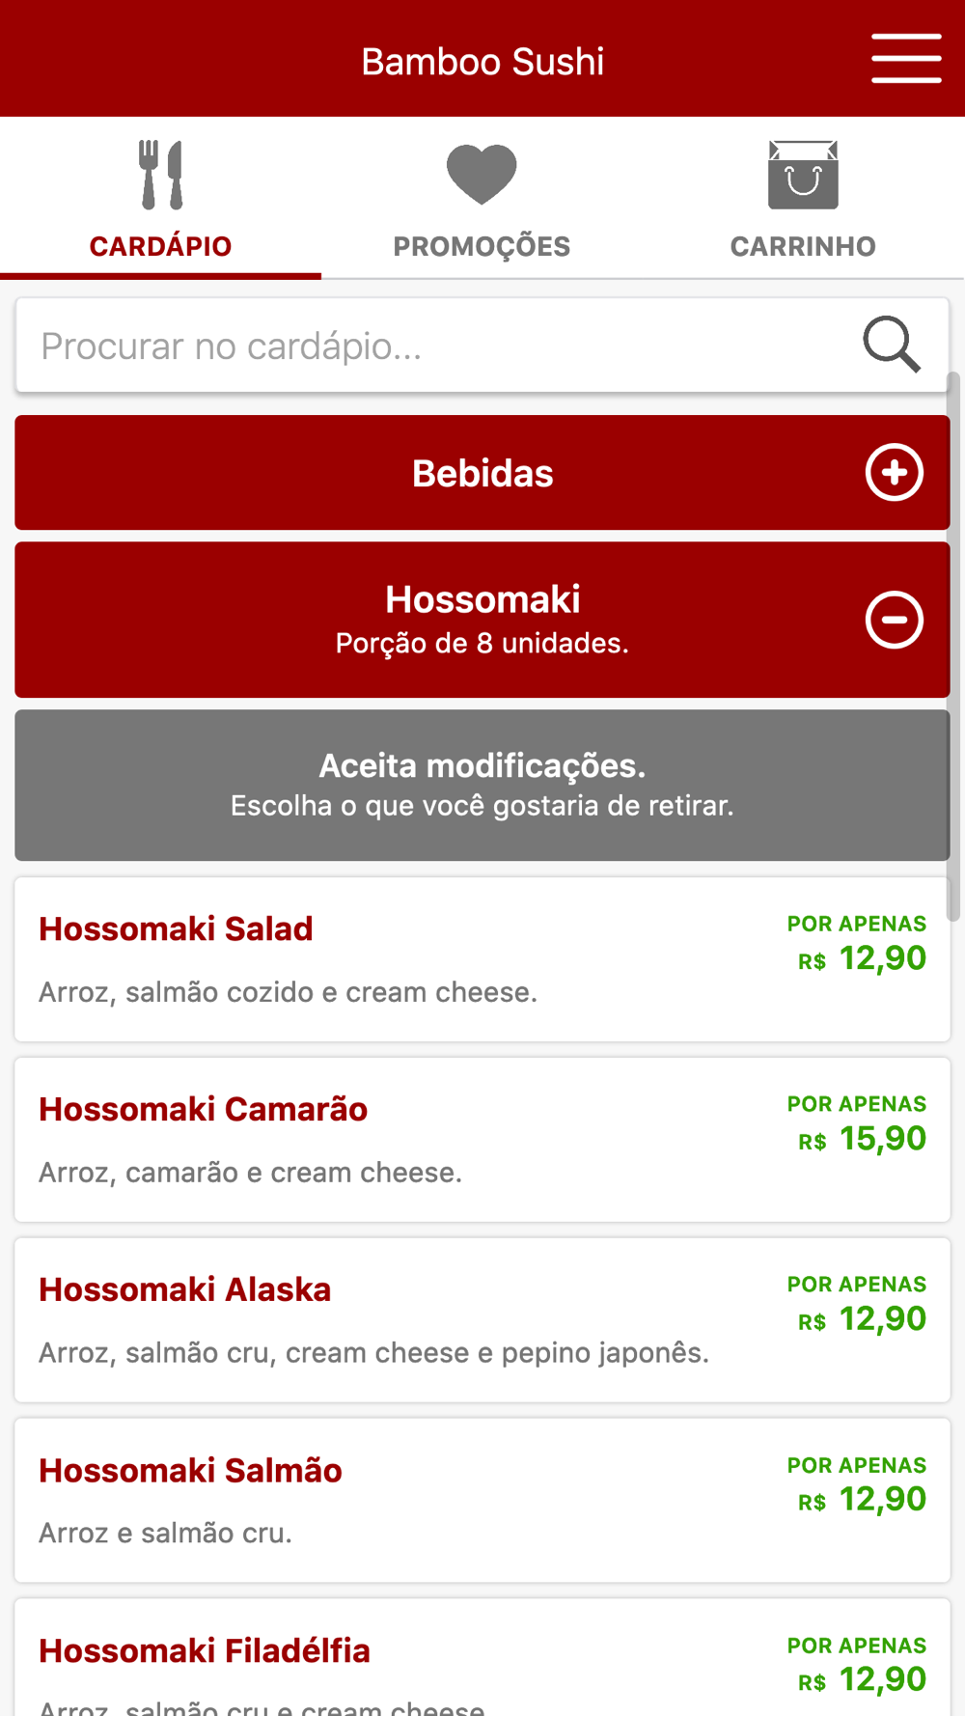Screen dimensions: 965x1716
Task: Expand the Bebidas category
Action: point(482,473)
